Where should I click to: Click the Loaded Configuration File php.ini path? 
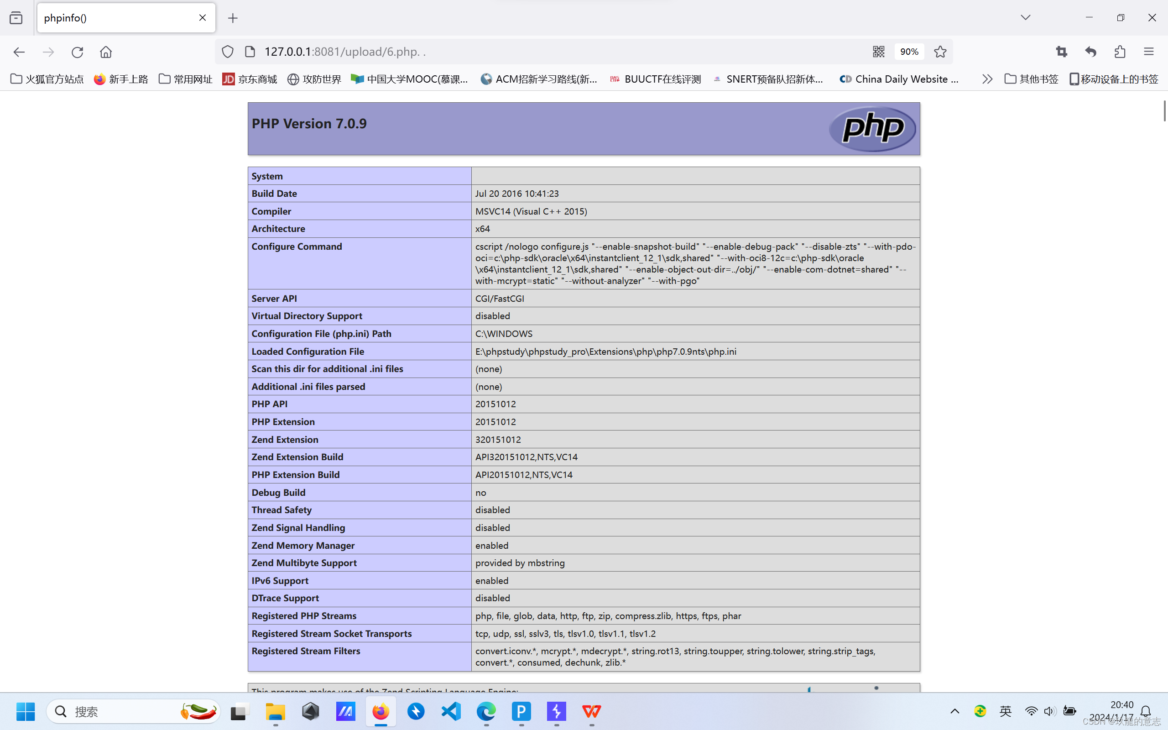click(605, 352)
